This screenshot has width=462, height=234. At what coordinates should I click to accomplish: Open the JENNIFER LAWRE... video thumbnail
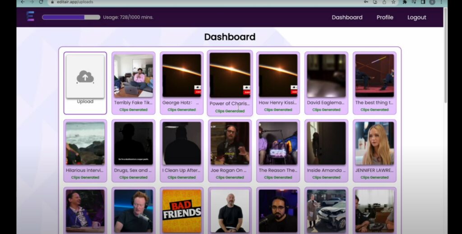(x=374, y=143)
